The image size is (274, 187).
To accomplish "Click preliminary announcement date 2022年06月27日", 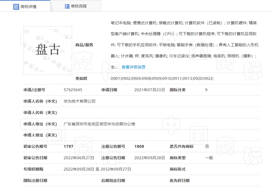I will pyautogui.click(x=79, y=158).
